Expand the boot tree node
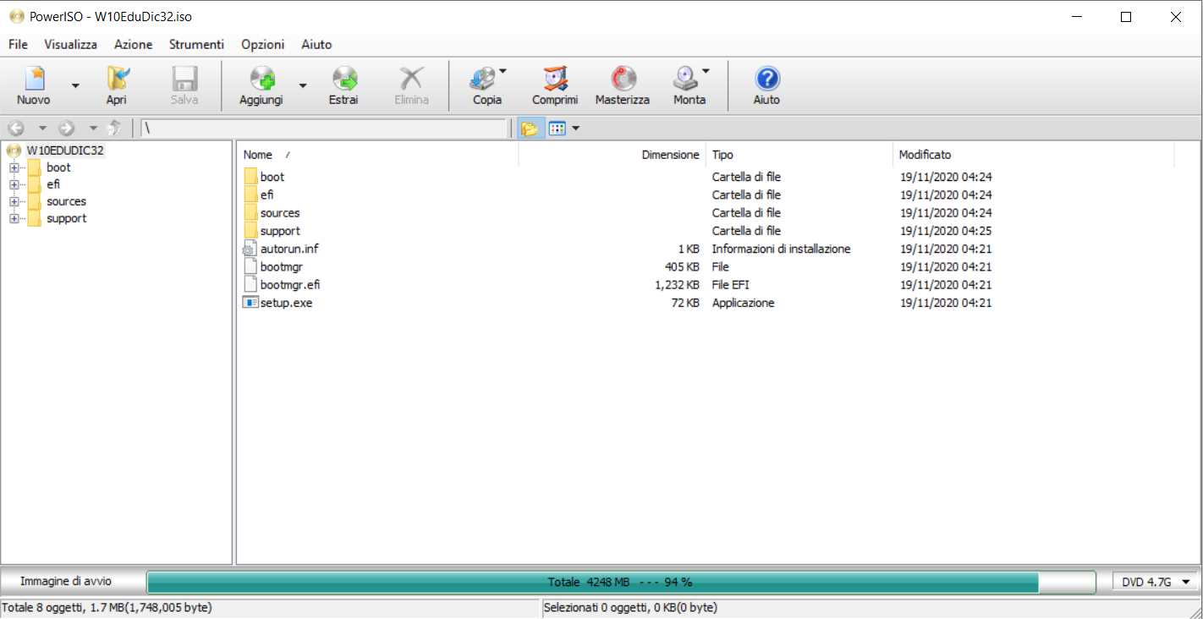 [14, 167]
